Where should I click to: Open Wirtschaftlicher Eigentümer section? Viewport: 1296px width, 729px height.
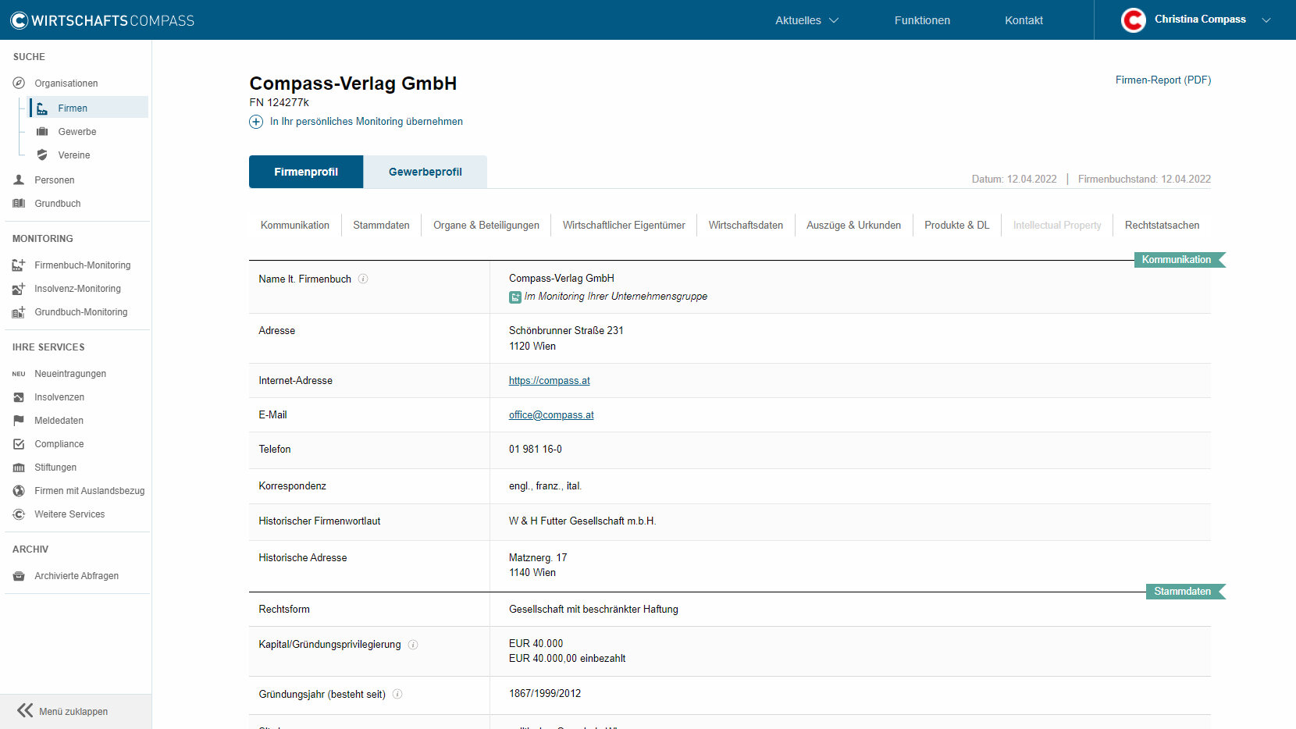(624, 225)
